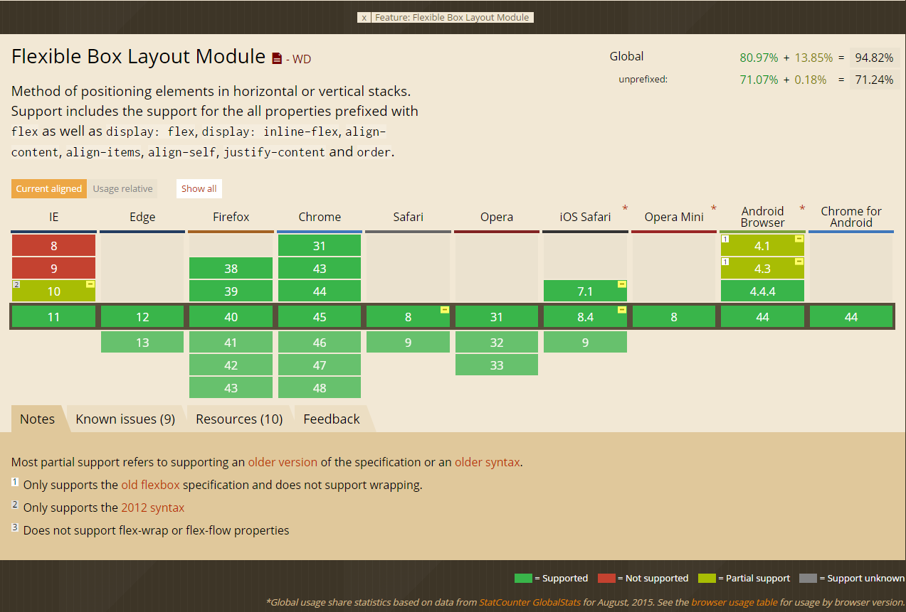Click the Chrome 45 cell
The height and width of the screenshot is (612, 906).
(x=320, y=317)
